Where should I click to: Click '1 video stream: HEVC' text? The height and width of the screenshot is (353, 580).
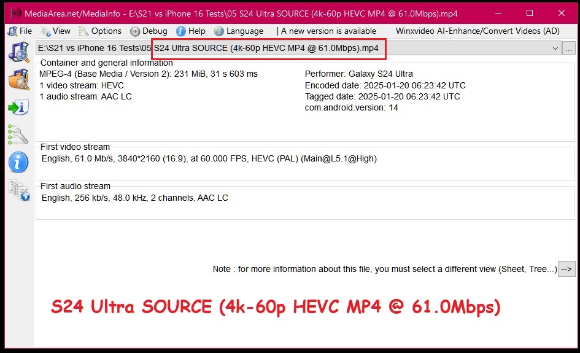[82, 85]
